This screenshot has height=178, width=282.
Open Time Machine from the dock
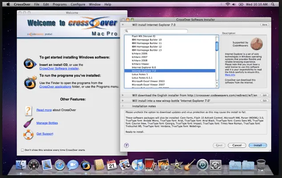pos(202,165)
